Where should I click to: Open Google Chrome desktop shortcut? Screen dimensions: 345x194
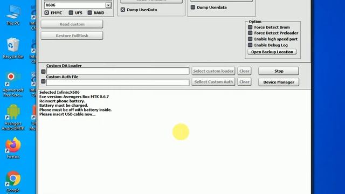[x=13, y=182]
